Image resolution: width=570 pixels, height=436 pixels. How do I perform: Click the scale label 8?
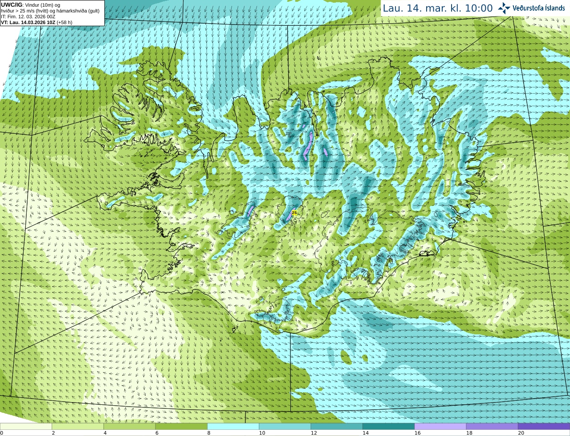click(209, 433)
